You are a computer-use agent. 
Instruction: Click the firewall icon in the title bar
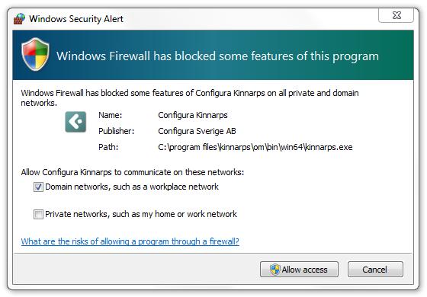19,19
